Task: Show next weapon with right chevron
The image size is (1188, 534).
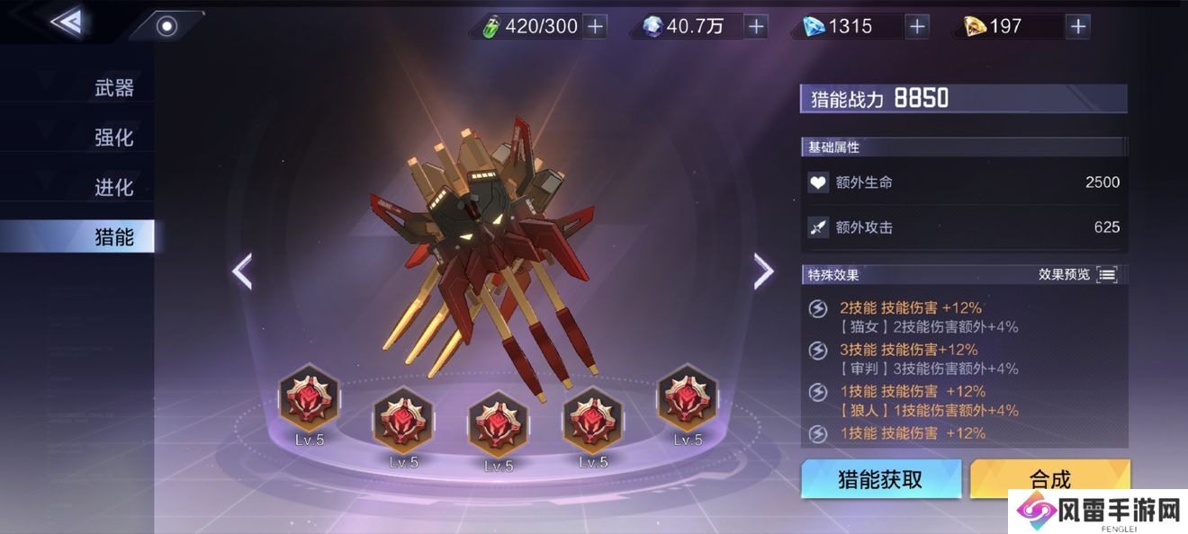Action: [763, 271]
